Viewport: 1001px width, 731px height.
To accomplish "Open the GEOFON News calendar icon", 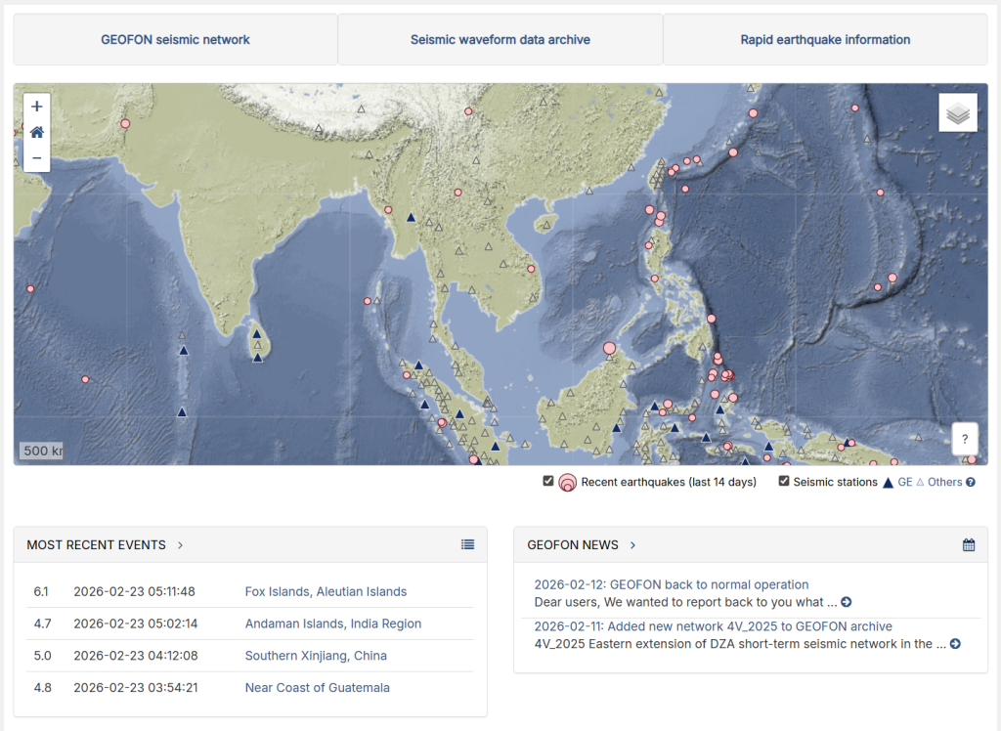I will (x=968, y=544).
